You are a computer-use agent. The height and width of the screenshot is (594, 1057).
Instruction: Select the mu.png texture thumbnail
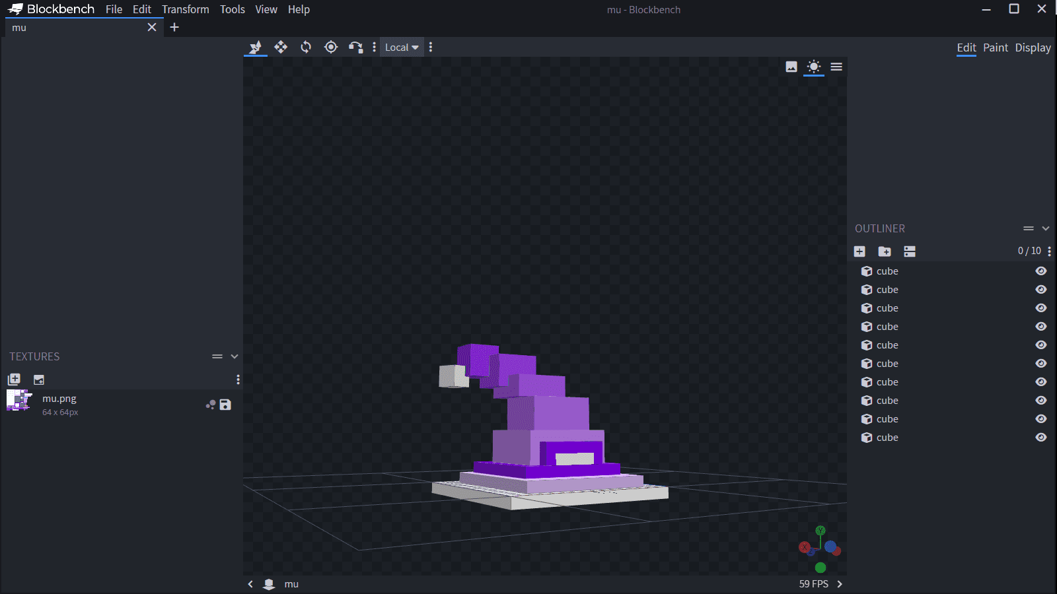[x=19, y=400]
